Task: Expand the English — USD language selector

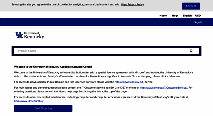Action: 192,16
